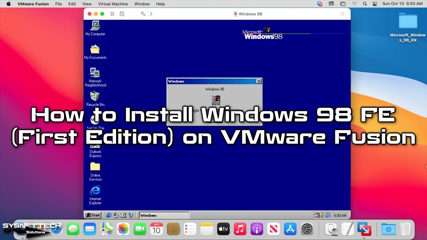Open the Trash in the Dock
The width and height of the screenshot is (427, 240).
405,229
